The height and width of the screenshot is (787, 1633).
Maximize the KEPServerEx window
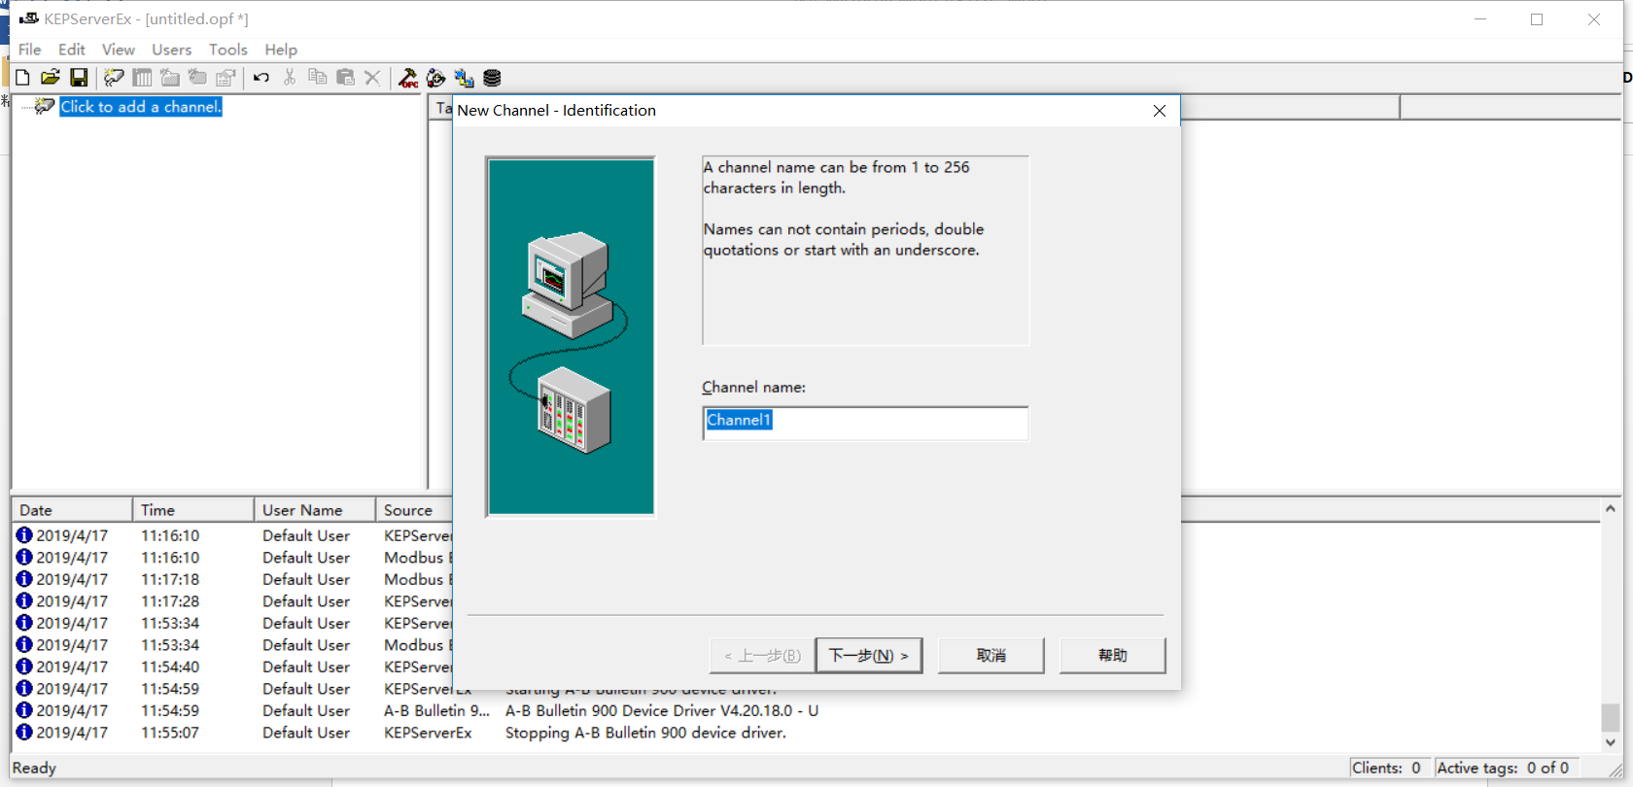coord(1537,19)
